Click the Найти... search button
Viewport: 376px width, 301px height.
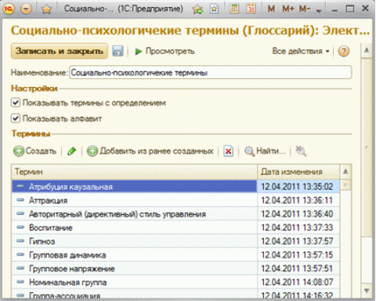265,151
